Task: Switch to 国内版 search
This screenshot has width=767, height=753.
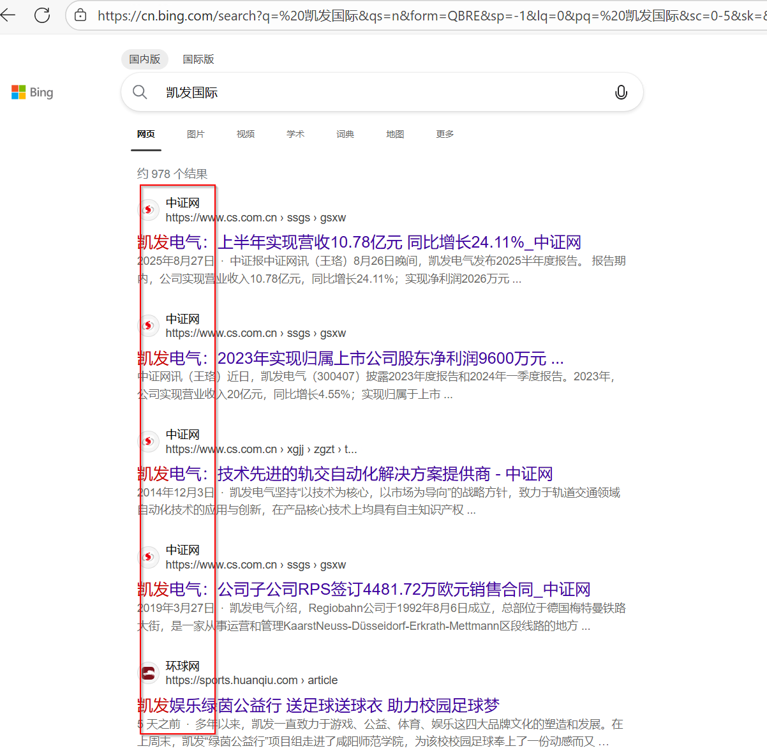Action: coord(145,59)
